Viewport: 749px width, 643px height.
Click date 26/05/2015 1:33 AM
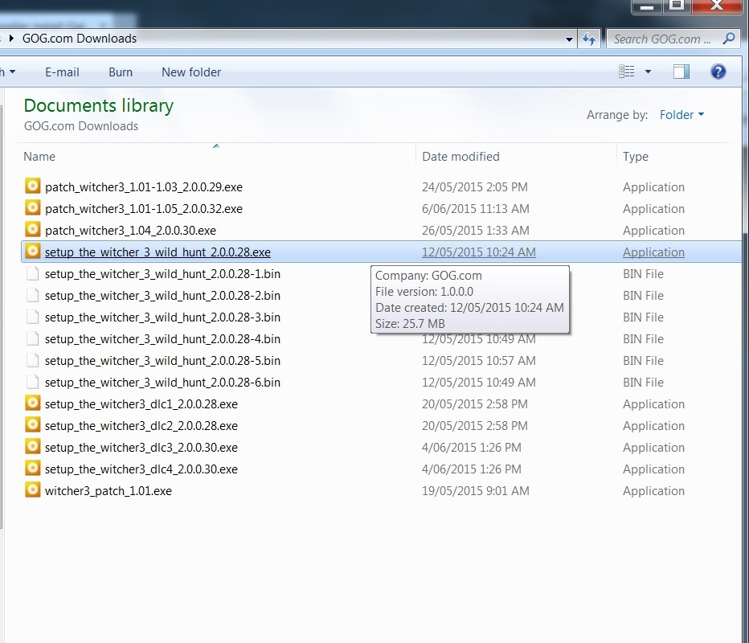pyautogui.click(x=475, y=230)
